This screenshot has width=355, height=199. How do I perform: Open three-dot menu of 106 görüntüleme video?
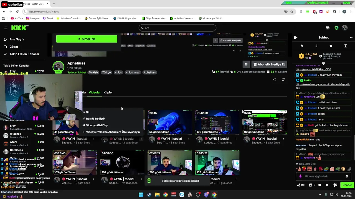pyautogui.click(x=236, y=139)
